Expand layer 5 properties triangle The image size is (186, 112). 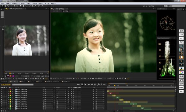[8, 96]
